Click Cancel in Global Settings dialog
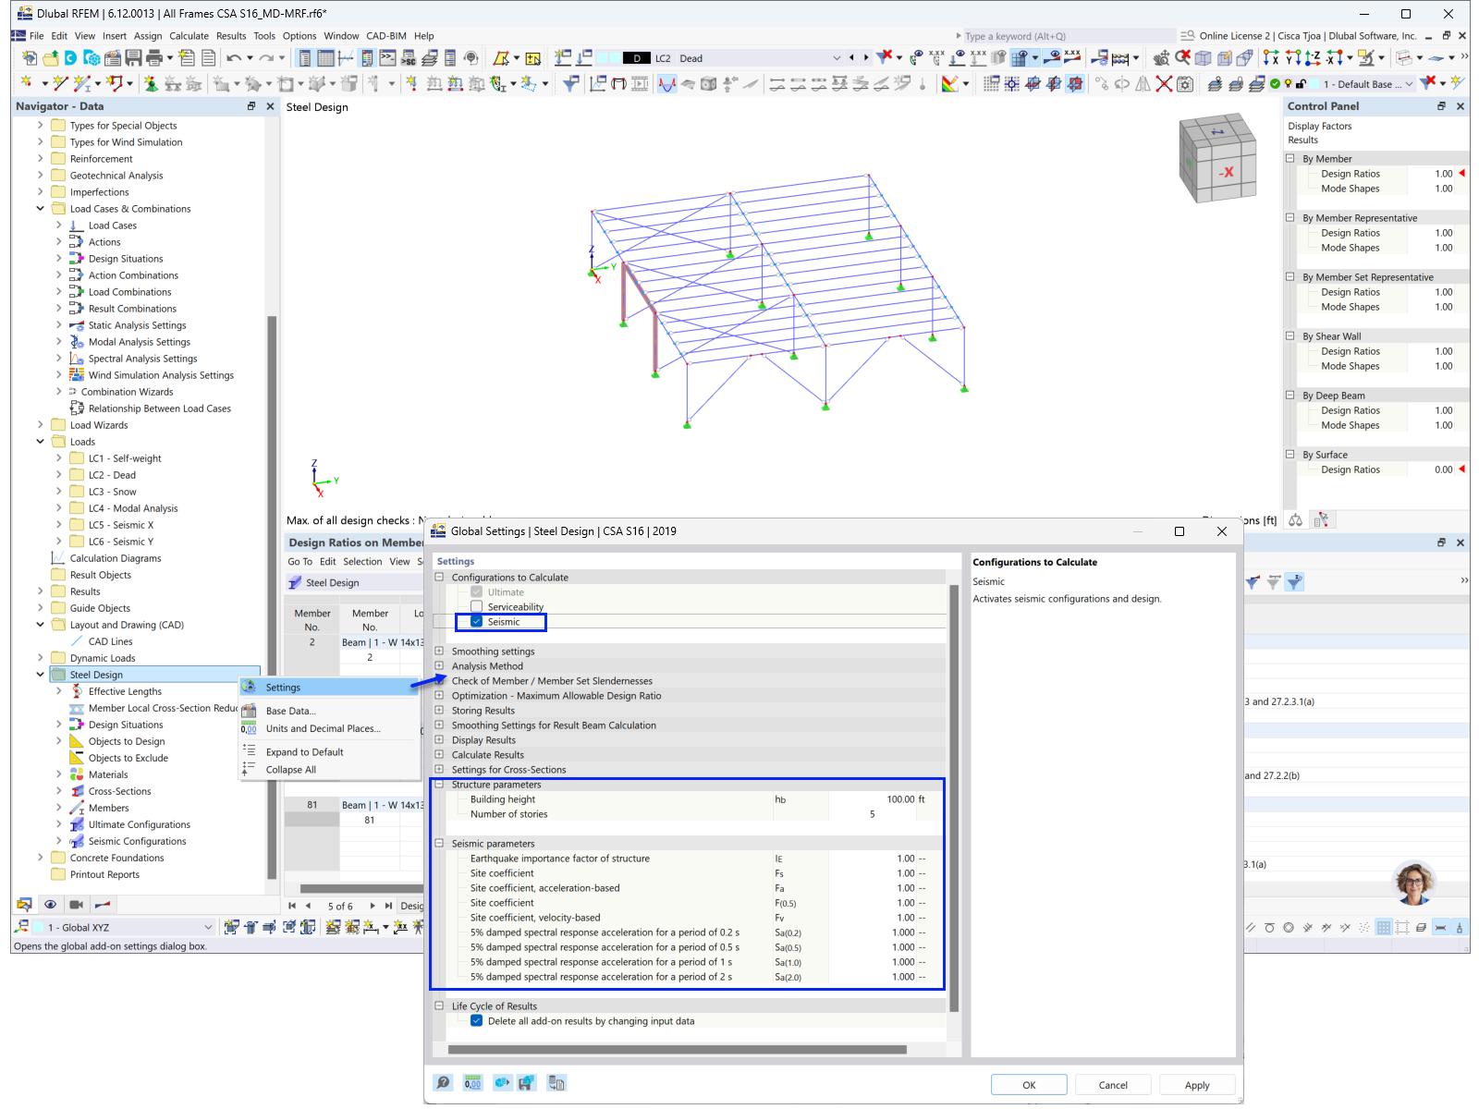Screen dimensions: 1479x1109 (x=1113, y=1085)
